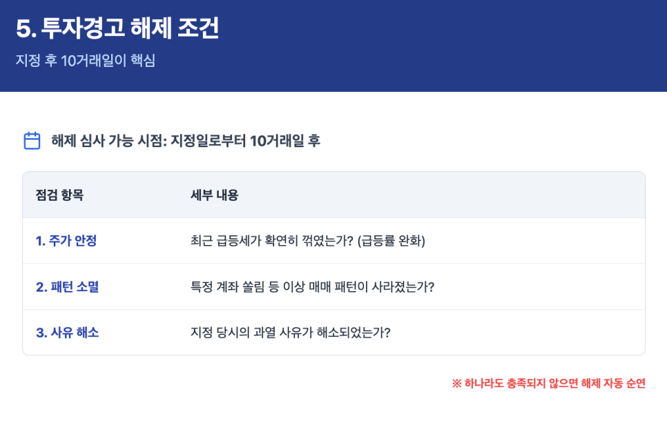Click the detail "이상 매매 패턴이 사라졌는가?"
This screenshot has height=423, width=667.
366,286
